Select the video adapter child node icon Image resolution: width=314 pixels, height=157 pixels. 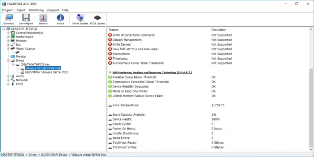pyautogui.click(x=17, y=52)
